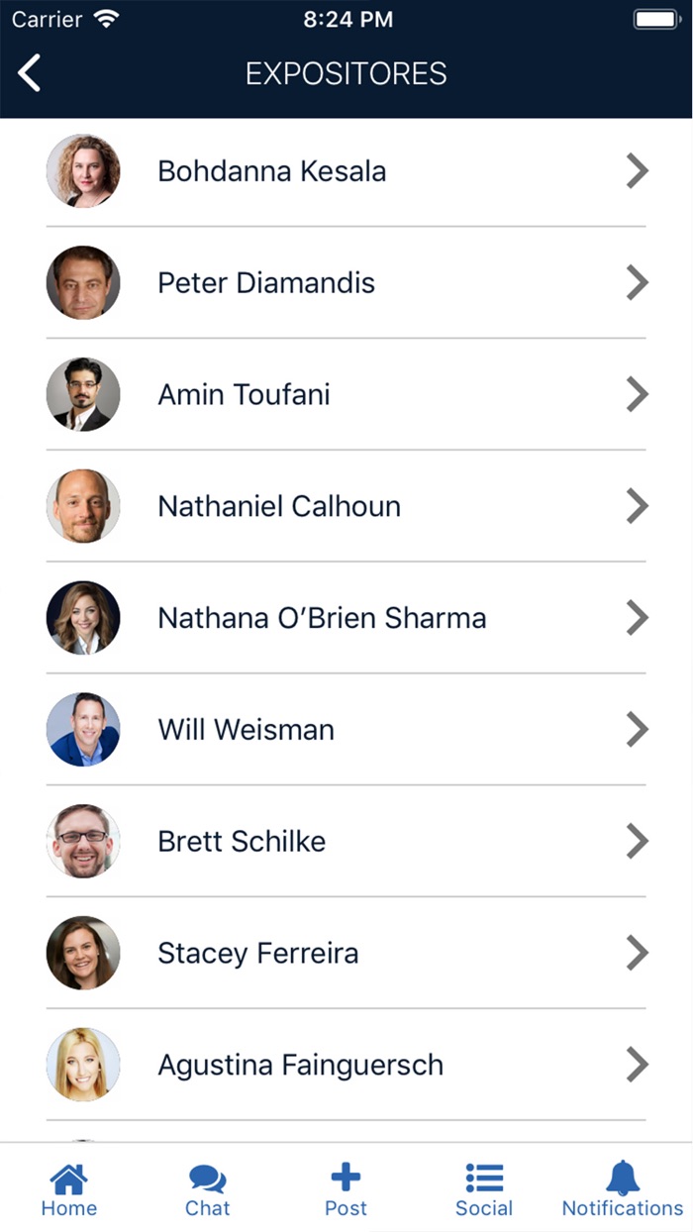Tap the Bohdanna Kesala profile photo

83,171
